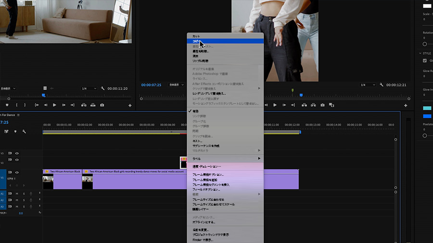433x243 pixels.
Task: Open comparison view in program monitor
Action: 331,105
